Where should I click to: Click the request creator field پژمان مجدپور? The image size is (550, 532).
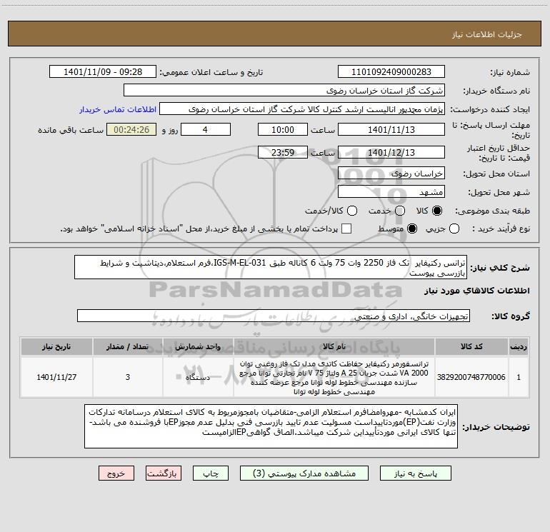pos(302,109)
